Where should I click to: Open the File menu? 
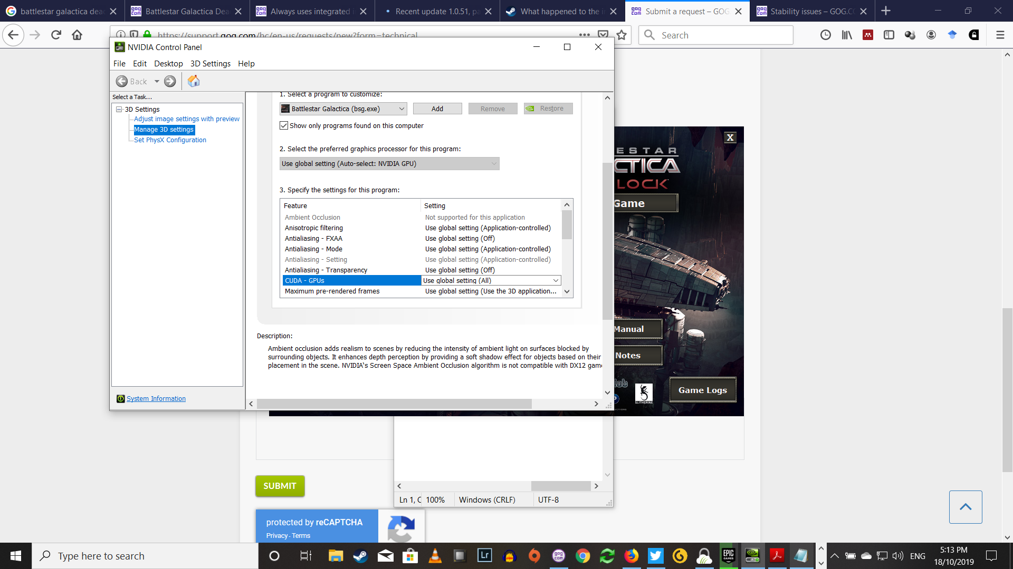(119, 63)
